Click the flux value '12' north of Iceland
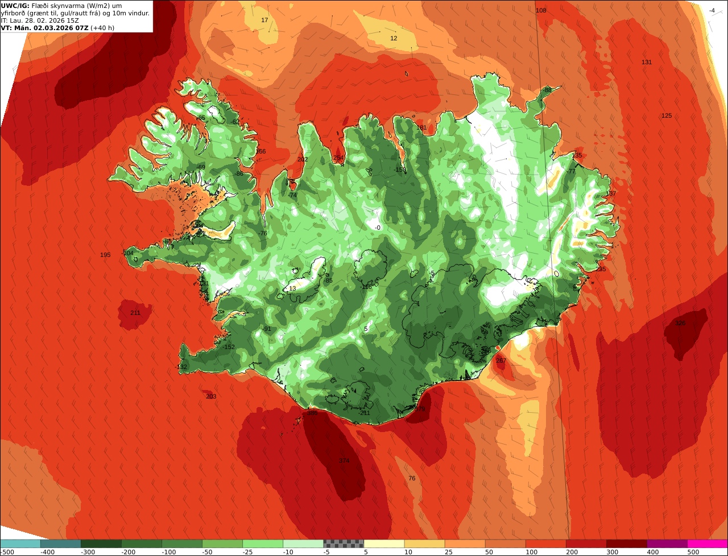This screenshot has width=728, height=556. [x=394, y=38]
